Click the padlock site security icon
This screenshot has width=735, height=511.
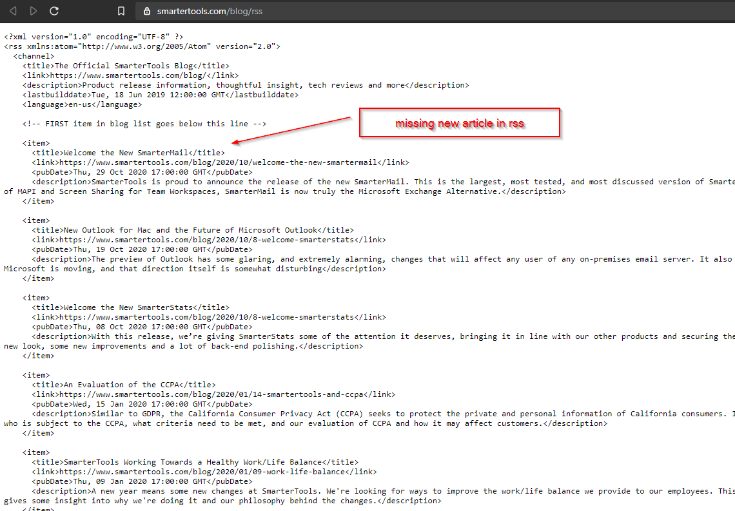(x=146, y=11)
